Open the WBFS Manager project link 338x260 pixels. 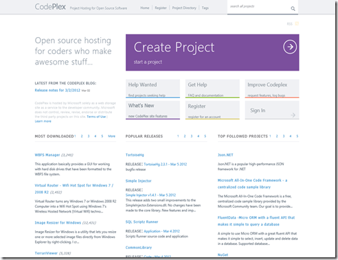(x=47, y=155)
